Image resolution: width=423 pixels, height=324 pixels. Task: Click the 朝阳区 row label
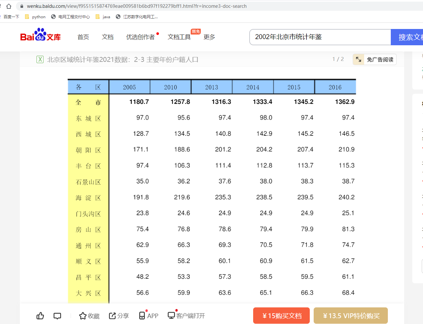point(88,150)
